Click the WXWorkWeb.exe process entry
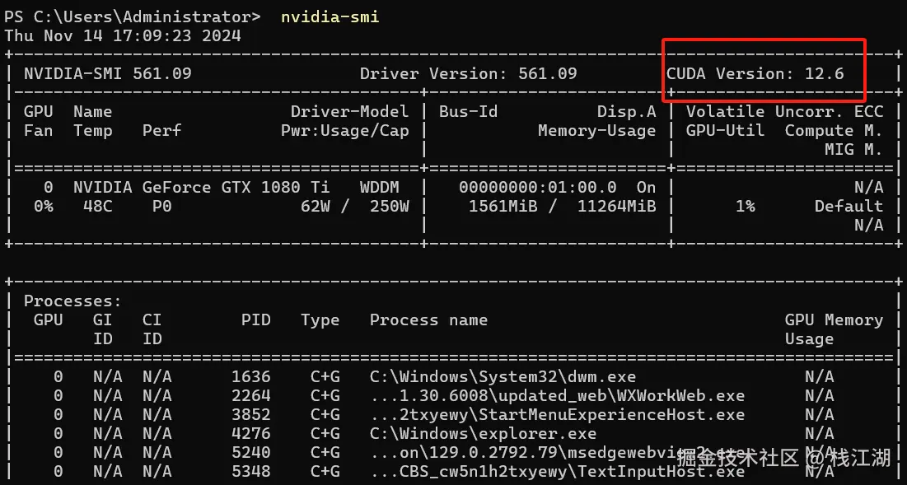This screenshot has height=485, width=907. pos(557,395)
